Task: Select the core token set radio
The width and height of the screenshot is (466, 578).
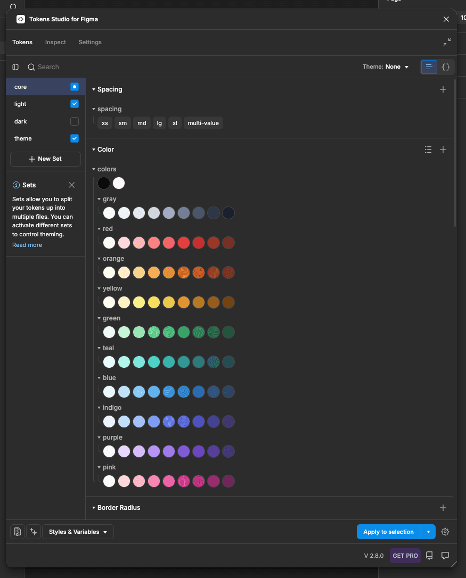Action: click(75, 87)
